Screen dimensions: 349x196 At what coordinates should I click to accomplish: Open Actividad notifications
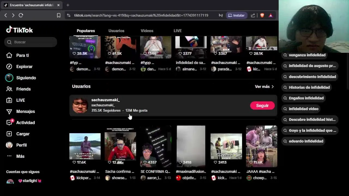click(25, 122)
